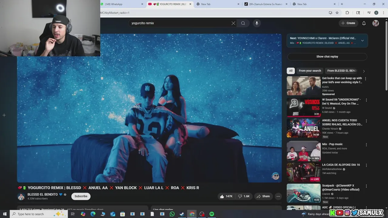The width and height of the screenshot is (388, 218).
Task: Click the YouTube search magnifier button
Action: tap(243, 23)
